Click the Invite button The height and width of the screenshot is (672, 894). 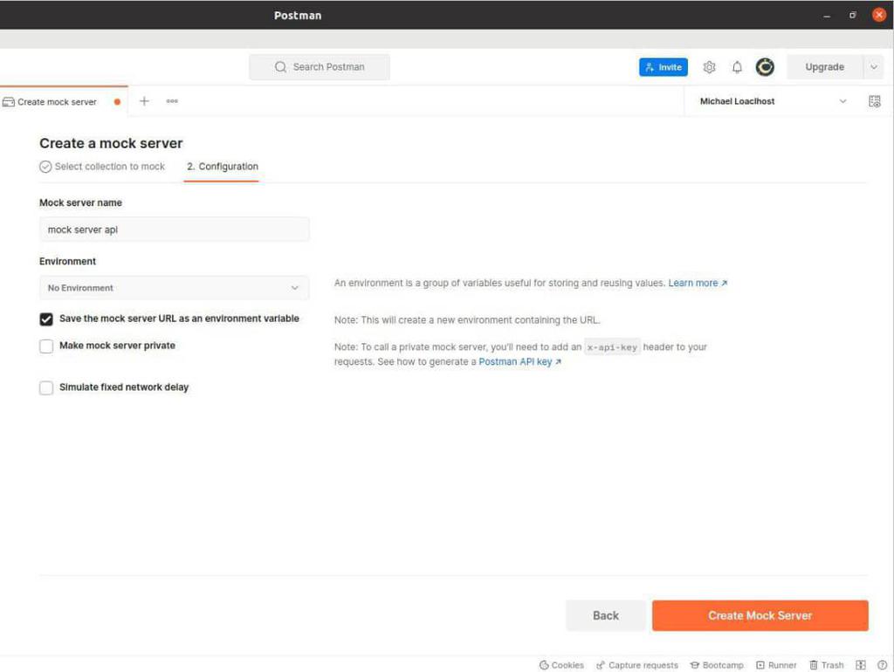664,67
